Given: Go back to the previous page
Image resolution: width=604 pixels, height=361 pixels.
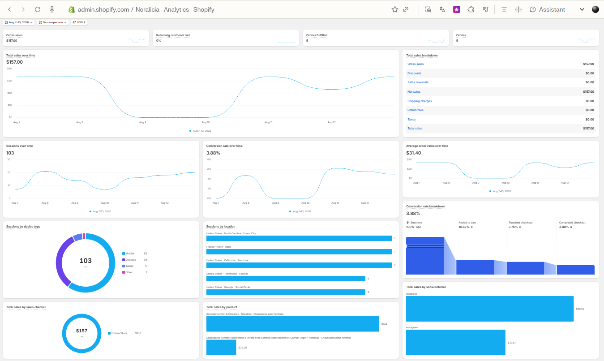Looking at the screenshot, I should 10,9.
